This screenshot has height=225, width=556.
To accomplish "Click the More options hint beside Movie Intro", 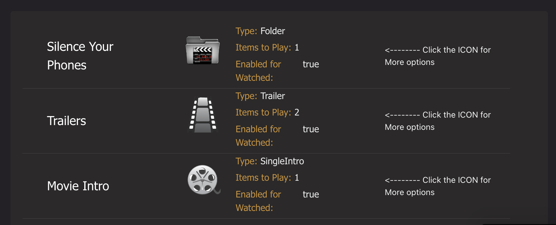I will point(438,186).
